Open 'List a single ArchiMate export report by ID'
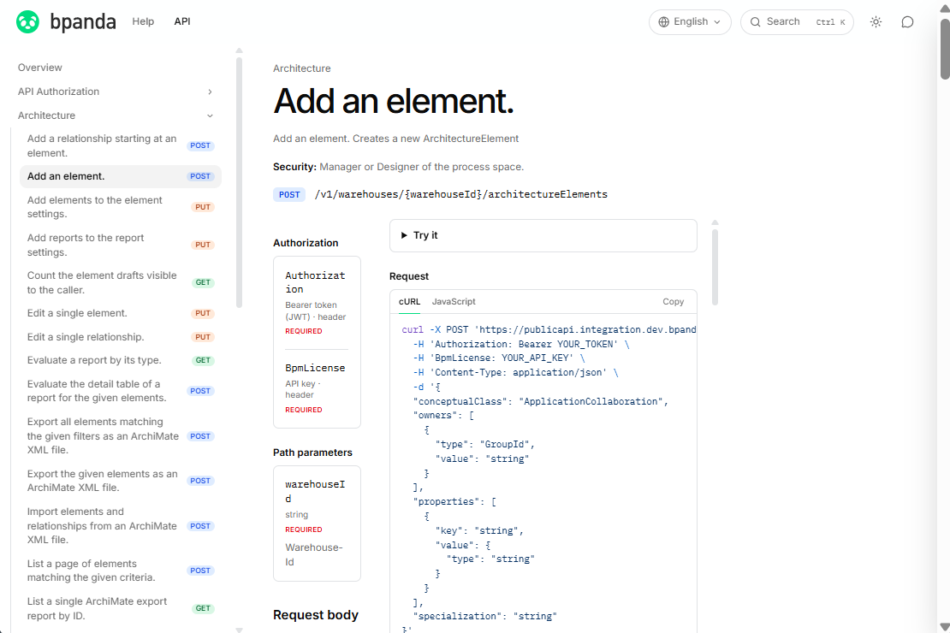 pyautogui.click(x=121, y=608)
